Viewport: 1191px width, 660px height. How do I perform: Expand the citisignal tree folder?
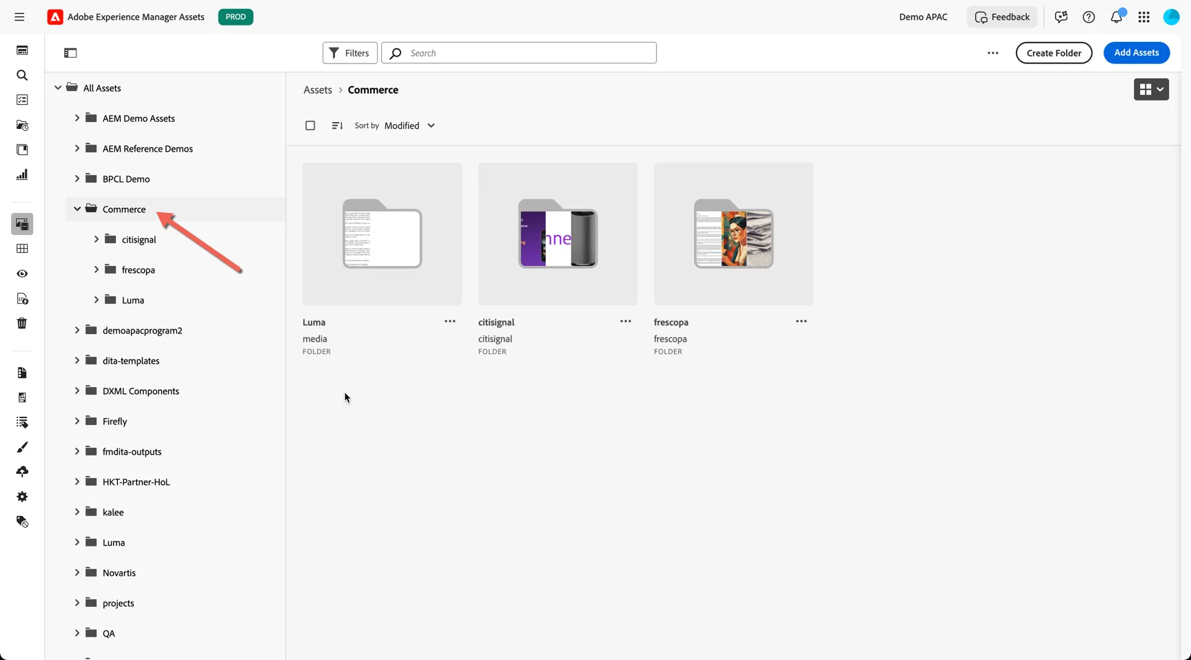(x=96, y=239)
